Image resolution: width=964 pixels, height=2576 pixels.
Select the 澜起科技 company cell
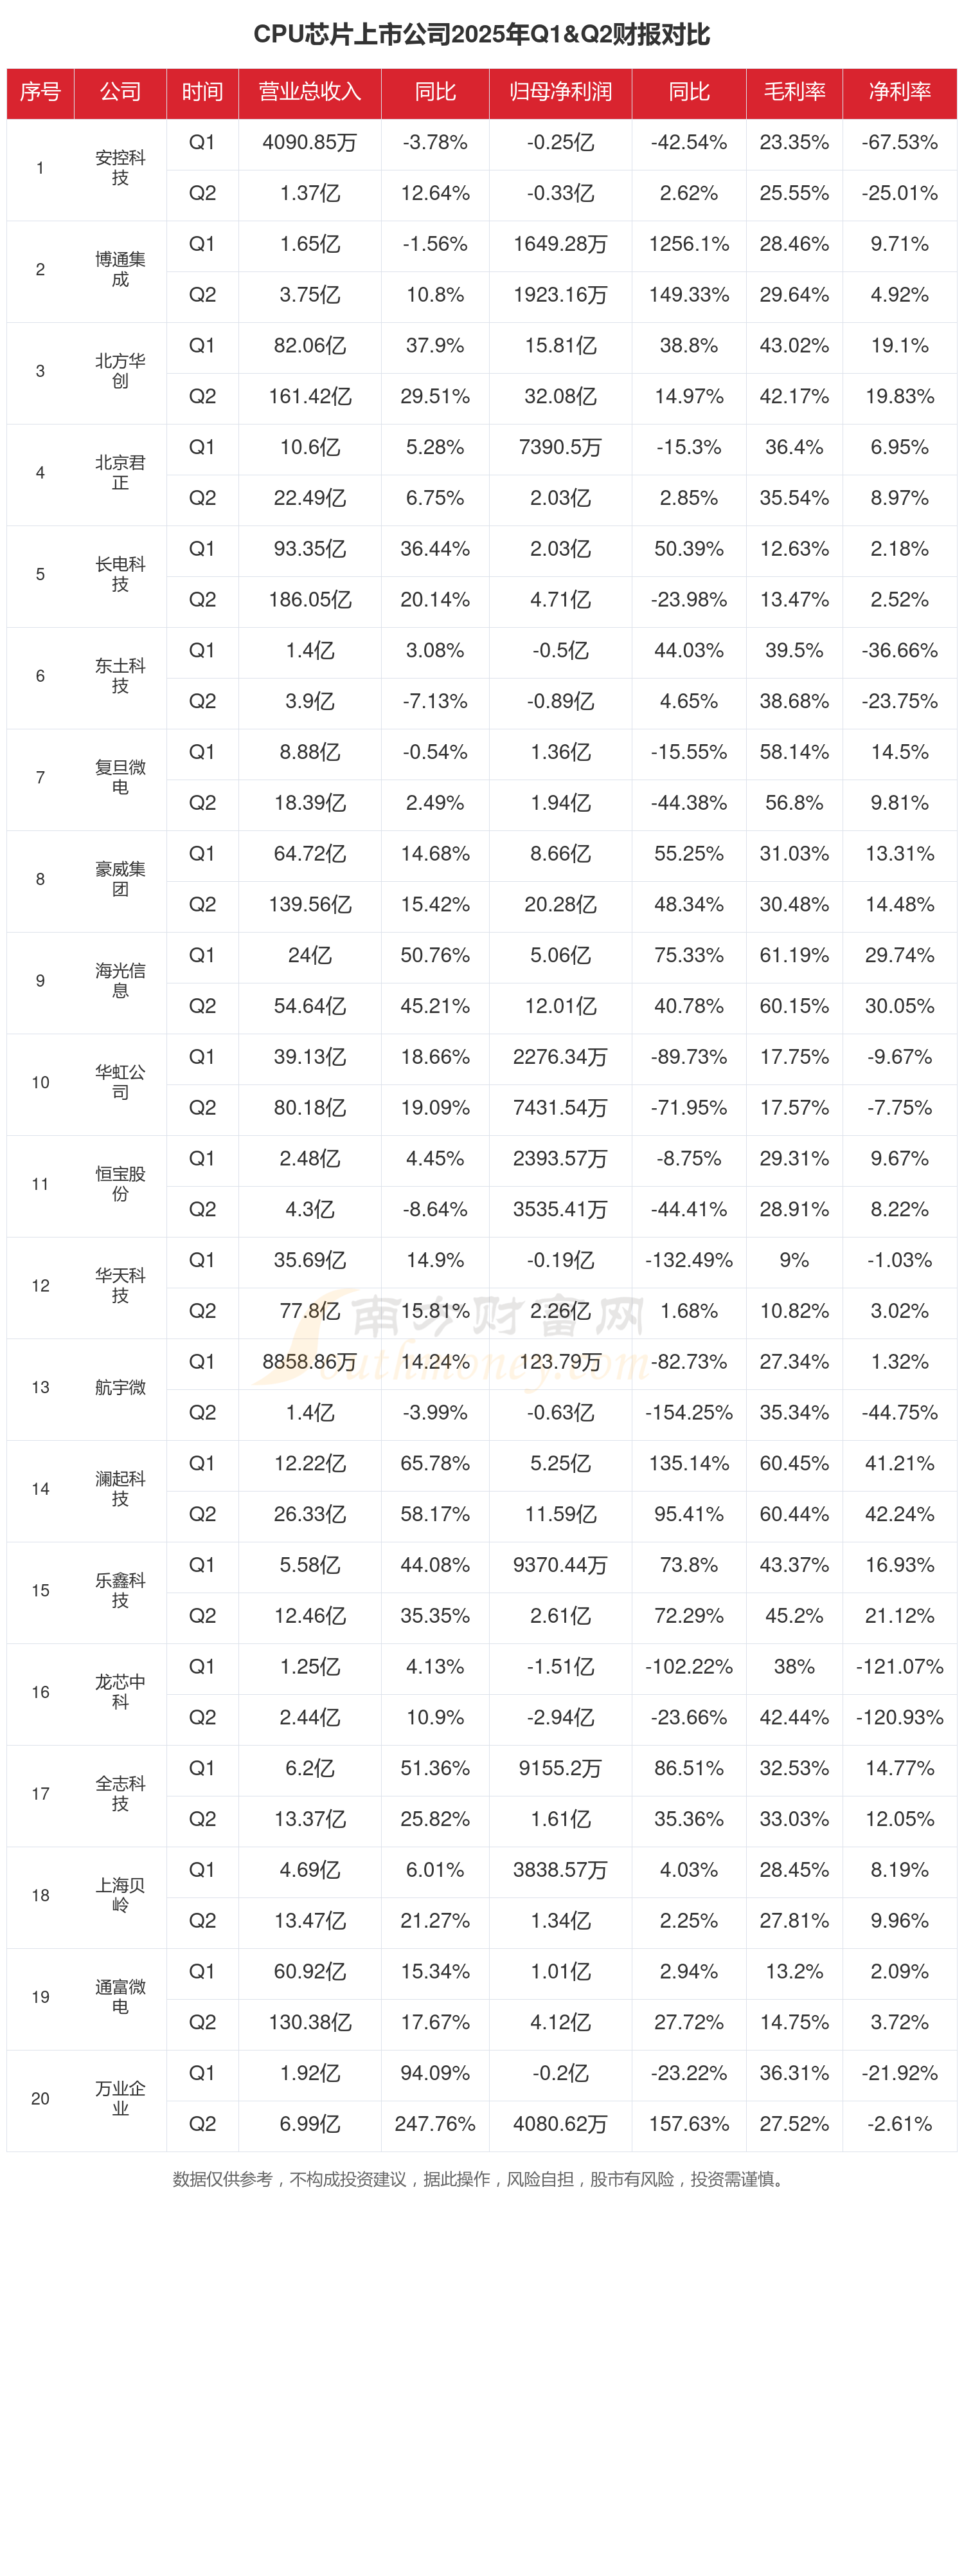coord(120,1489)
